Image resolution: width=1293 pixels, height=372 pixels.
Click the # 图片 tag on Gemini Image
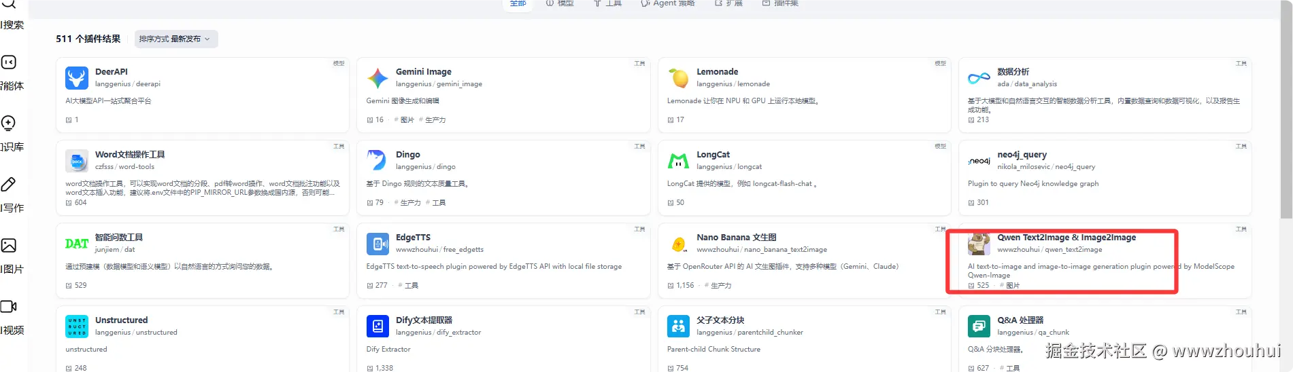404,119
